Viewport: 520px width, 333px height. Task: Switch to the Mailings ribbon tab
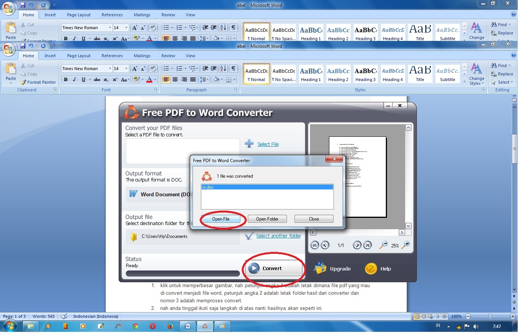pyautogui.click(x=142, y=56)
